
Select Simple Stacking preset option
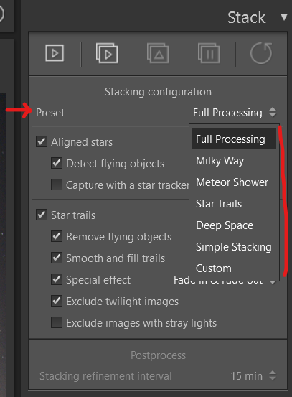234,247
